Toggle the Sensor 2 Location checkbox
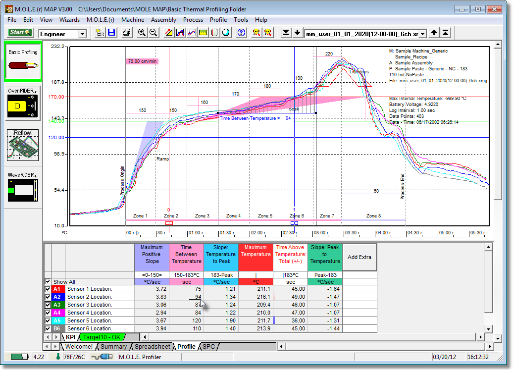513x371 pixels. pos(48,297)
